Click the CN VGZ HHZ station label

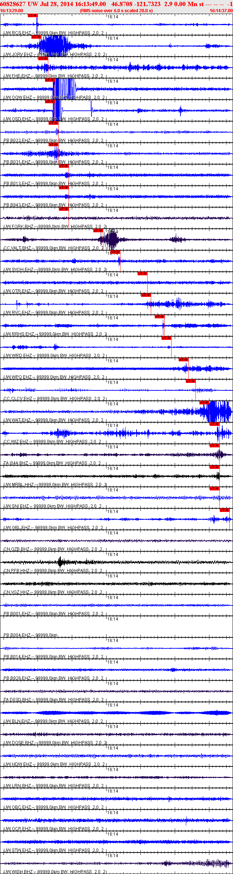pyautogui.click(x=53, y=592)
